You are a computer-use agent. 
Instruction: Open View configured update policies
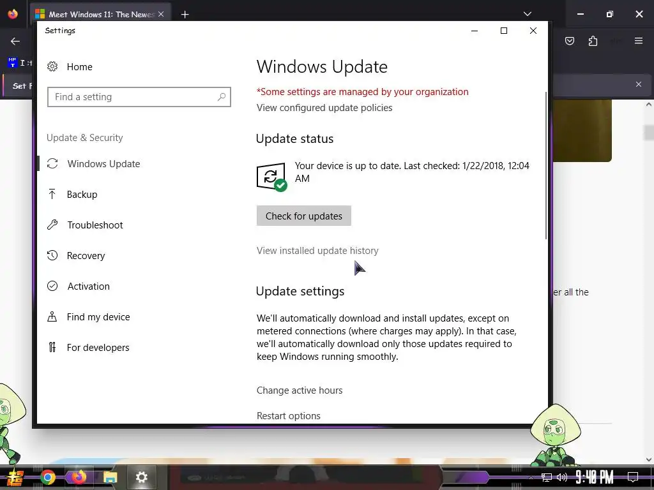pos(324,107)
